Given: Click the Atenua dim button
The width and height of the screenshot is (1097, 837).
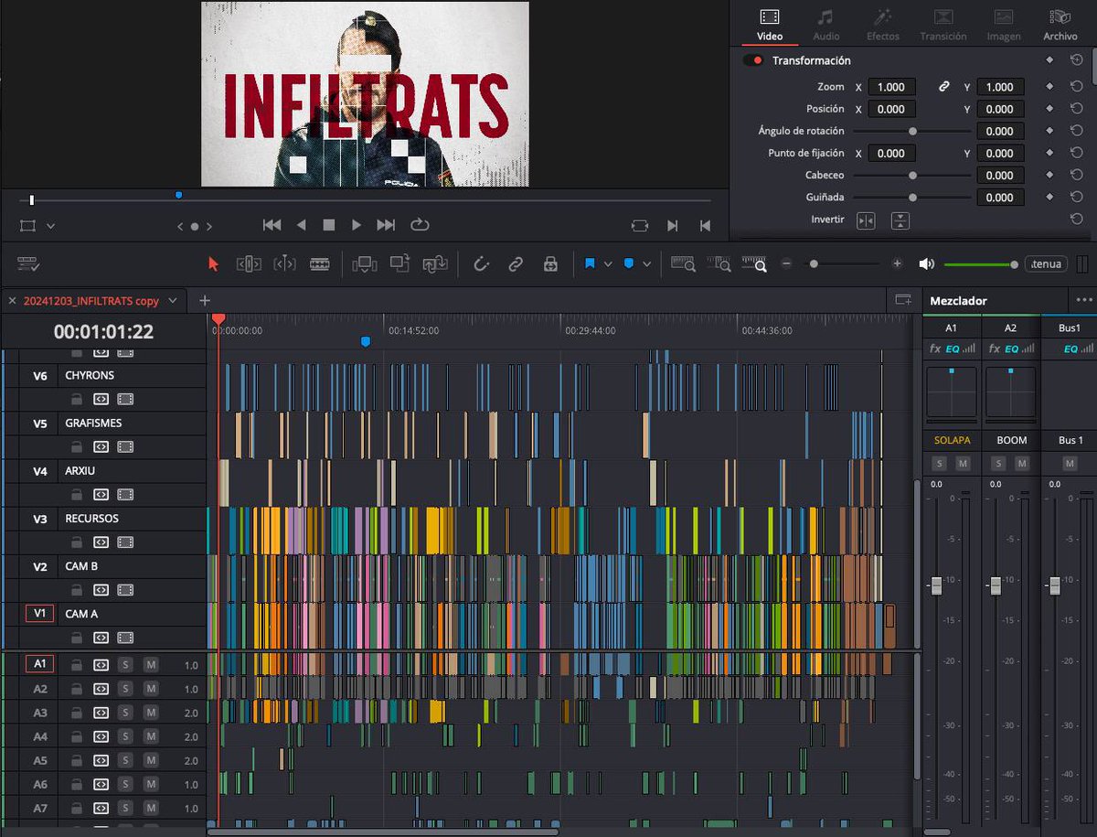Looking at the screenshot, I should pos(1046,263).
